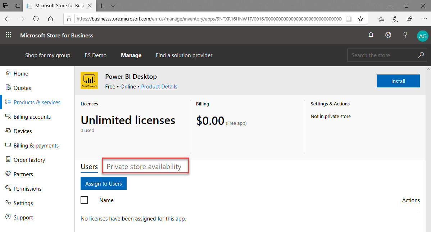Open notifications bell icon
Viewport: 431px width, 232px height.
coord(371,35)
